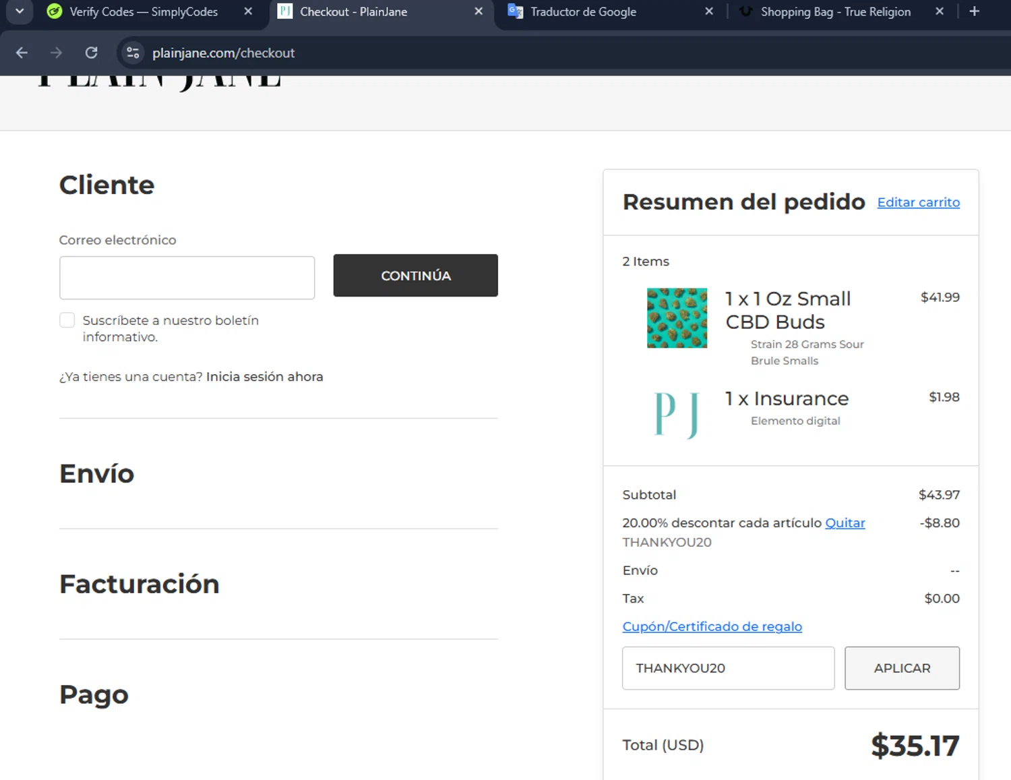Click the $41.99 item price
1011x780 pixels.
[940, 297]
